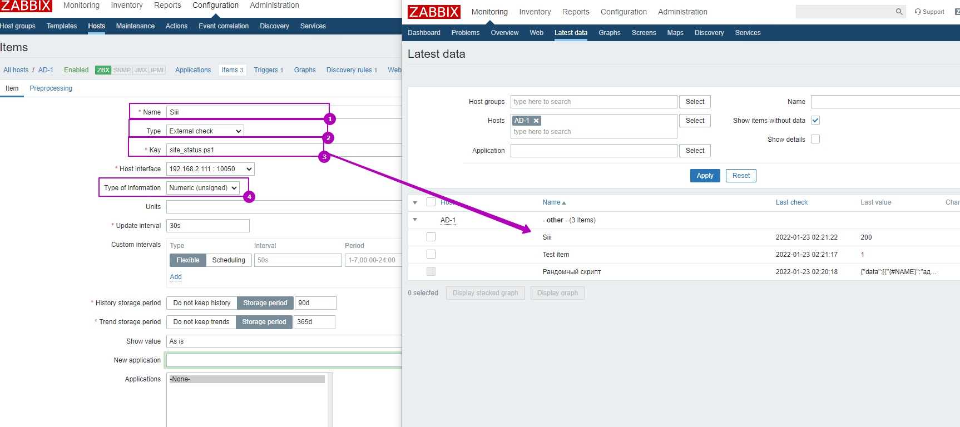Remove the AD-1 host tag
The width and height of the screenshot is (960, 427).
coord(536,121)
